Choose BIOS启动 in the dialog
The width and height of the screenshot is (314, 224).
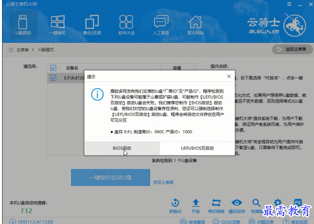click(122, 148)
